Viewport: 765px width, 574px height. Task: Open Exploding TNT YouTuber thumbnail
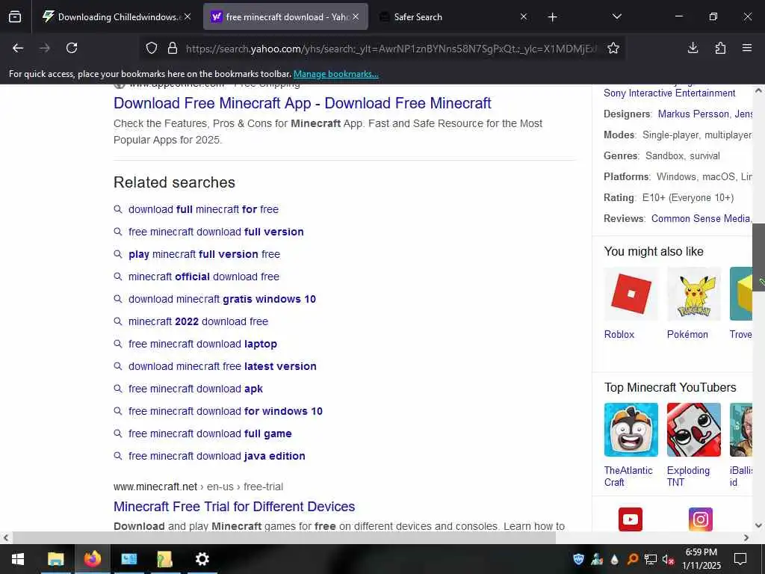click(x=694, y=430)
